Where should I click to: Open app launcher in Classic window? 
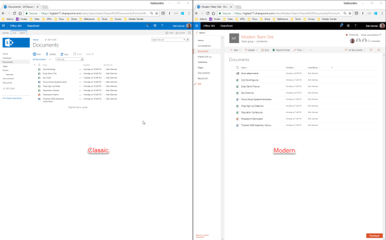pos(4,25)
